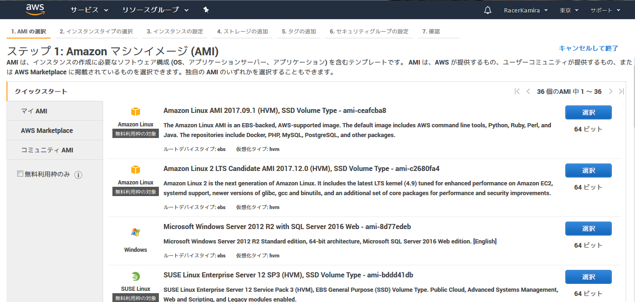Click the free tier info icon
Viewport: 635px width, 302px height.
[79, 175]
